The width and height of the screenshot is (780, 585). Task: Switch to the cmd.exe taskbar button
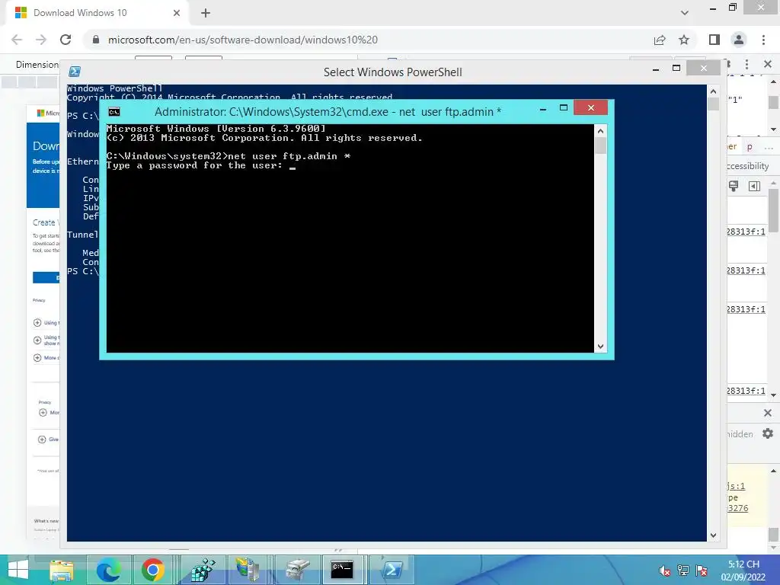[x=342, y=570]
